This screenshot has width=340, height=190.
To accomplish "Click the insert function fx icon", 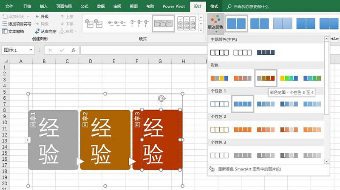I will 73,50.
